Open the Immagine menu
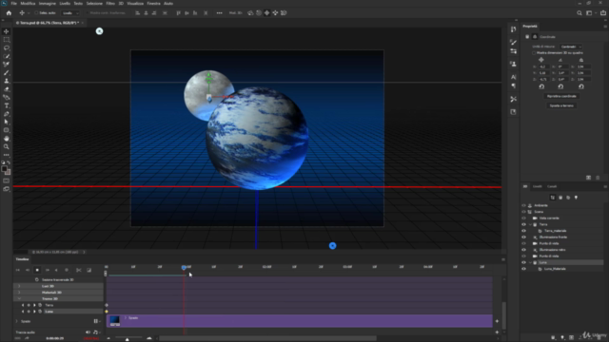 tap(47, 3)
